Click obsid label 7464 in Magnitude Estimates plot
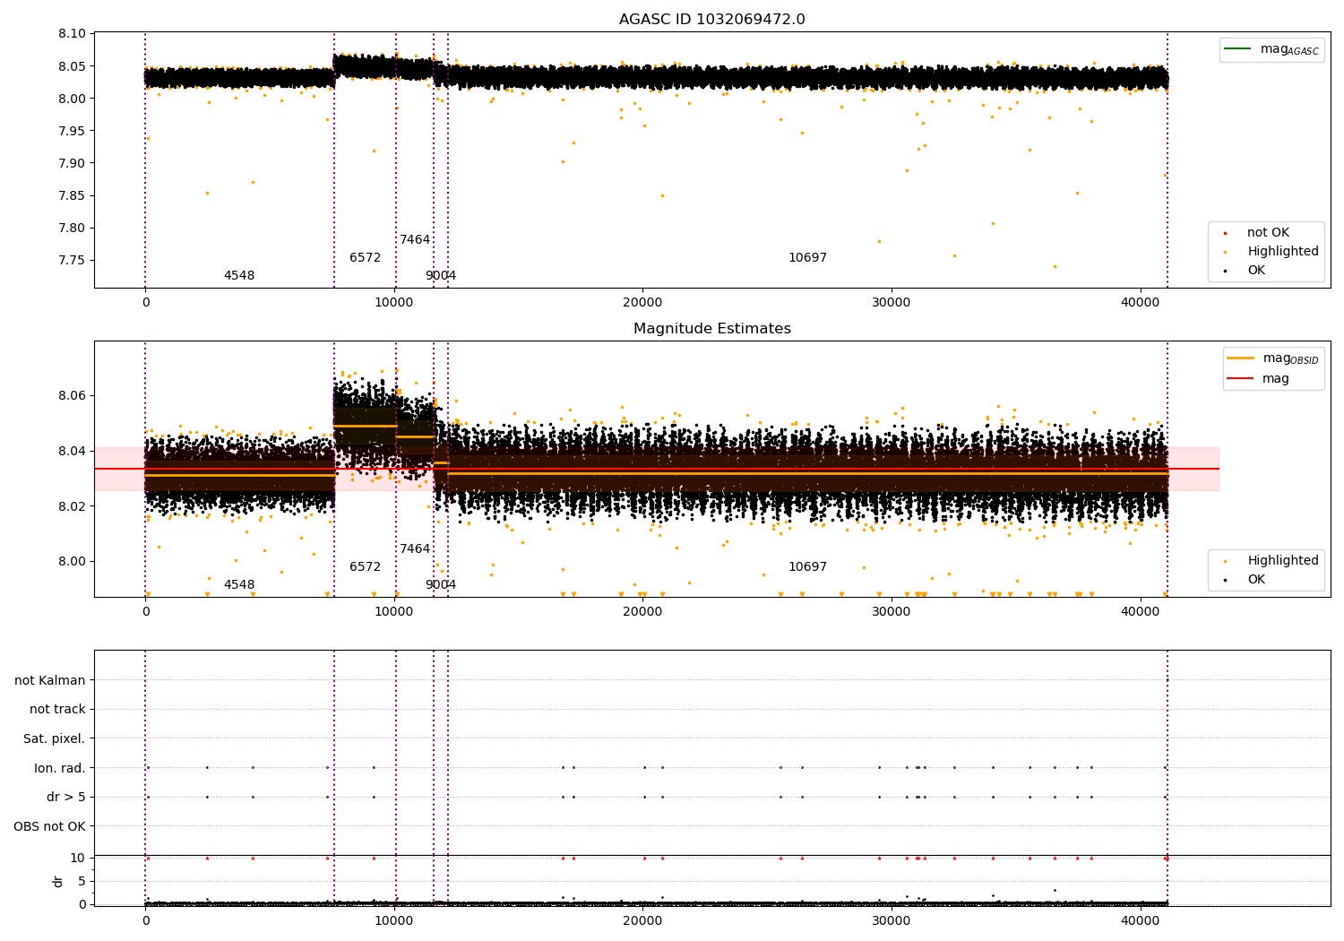1344x941 pixels. coord(415,549)
